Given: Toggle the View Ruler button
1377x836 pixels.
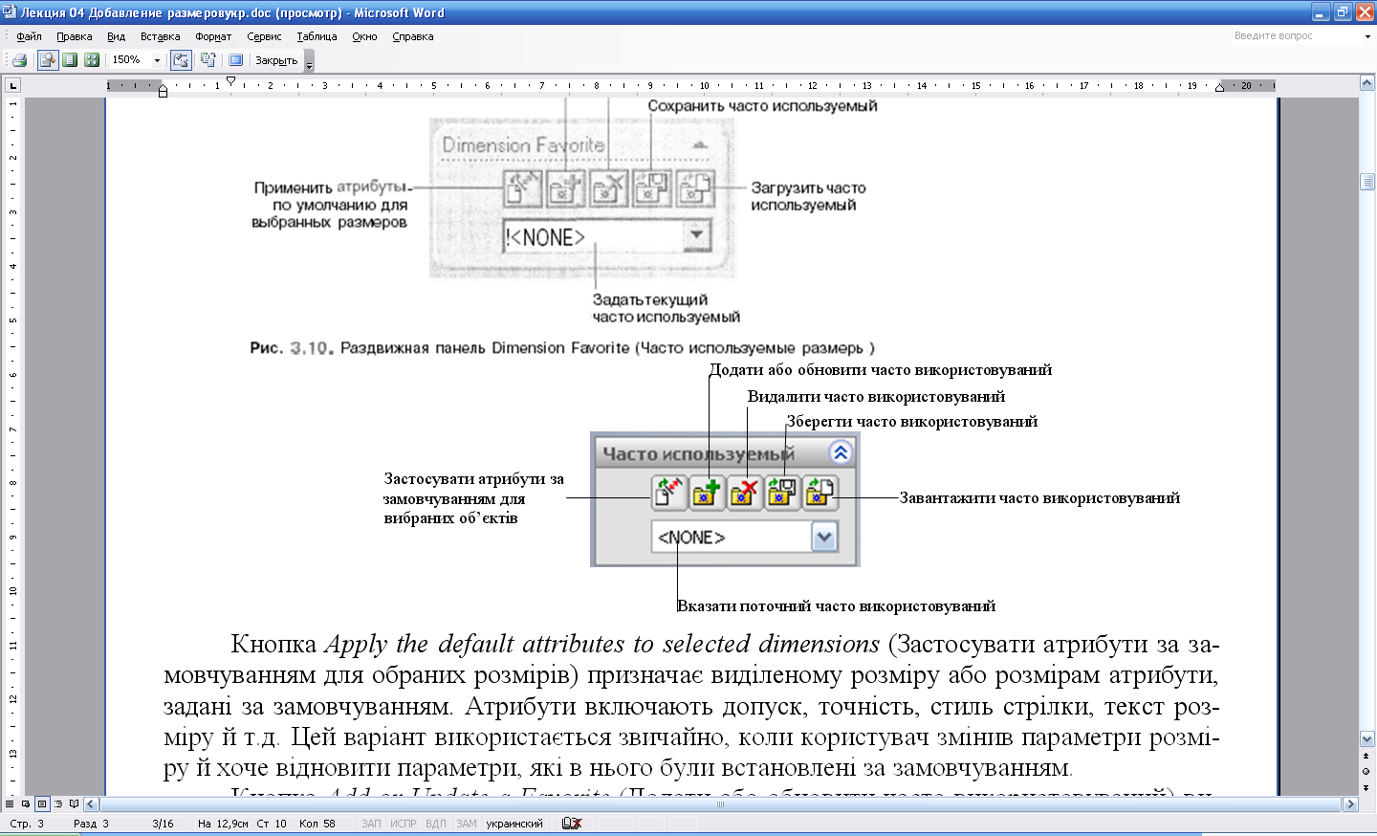Looking at the screenshot, I should (x=181, y=60).
